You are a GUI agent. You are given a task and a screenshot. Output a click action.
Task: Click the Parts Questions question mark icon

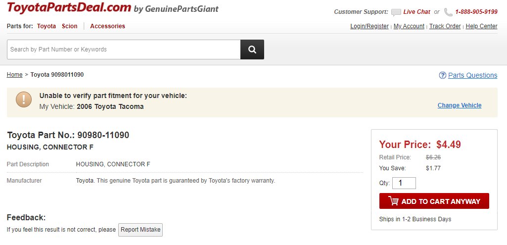[x=442, y=75]
